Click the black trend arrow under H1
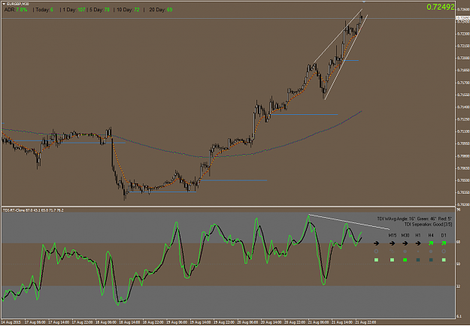This screenshot has height=326, width=470. (x=418, y=243)
